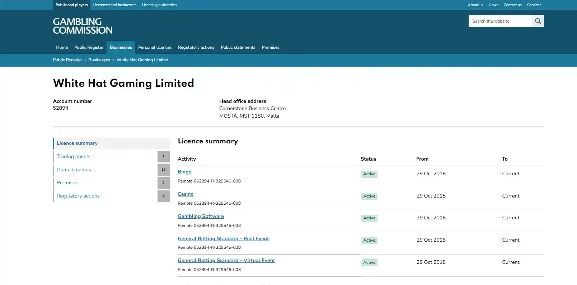Click the Domain names count badge 39
Screen dimensions: 577x285
[164, 170]
